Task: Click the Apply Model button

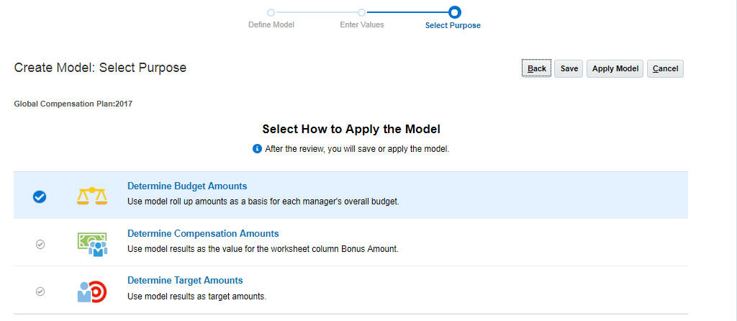Action: [x=615, y=69]
